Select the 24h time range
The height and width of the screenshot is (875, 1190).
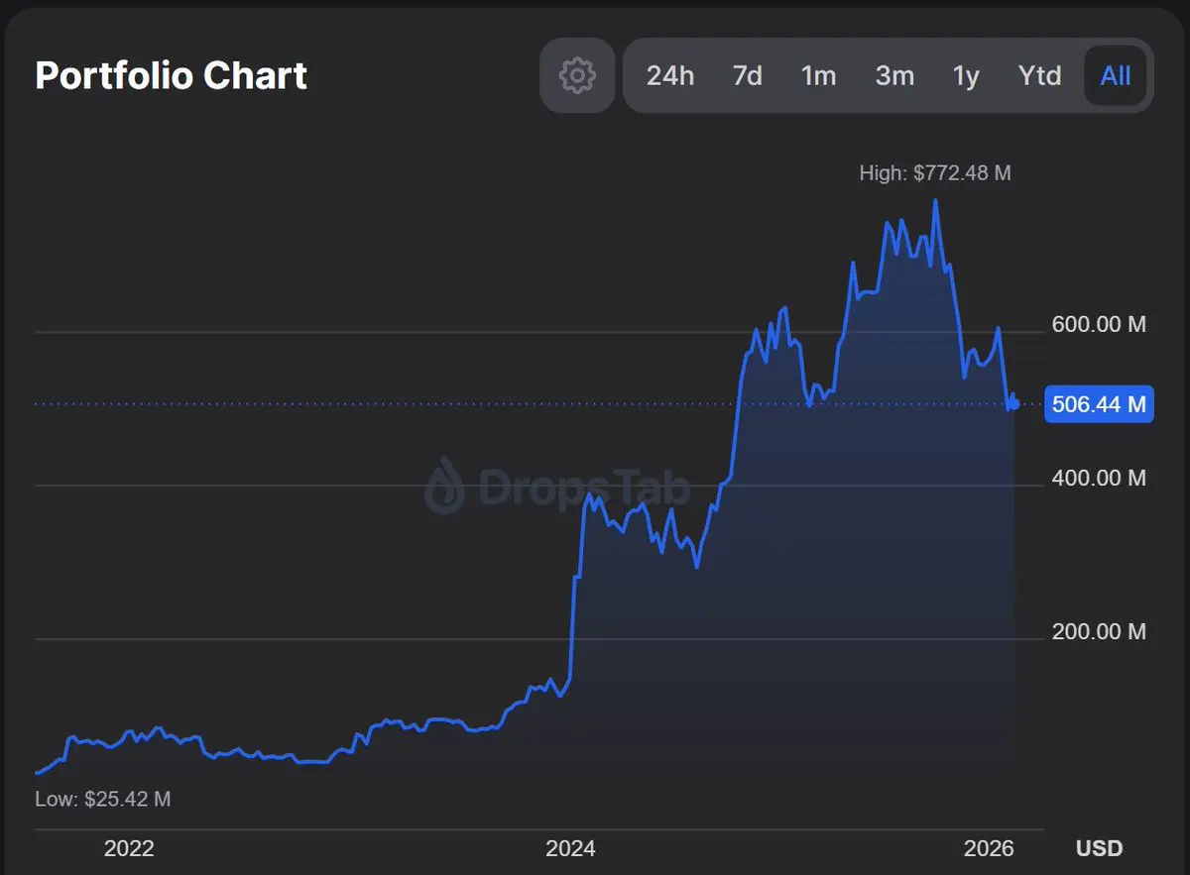[x=670, y=75]
